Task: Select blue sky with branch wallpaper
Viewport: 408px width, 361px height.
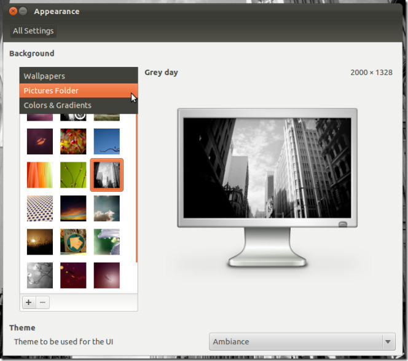Action: pyautogui.click(x=107, y=141)
